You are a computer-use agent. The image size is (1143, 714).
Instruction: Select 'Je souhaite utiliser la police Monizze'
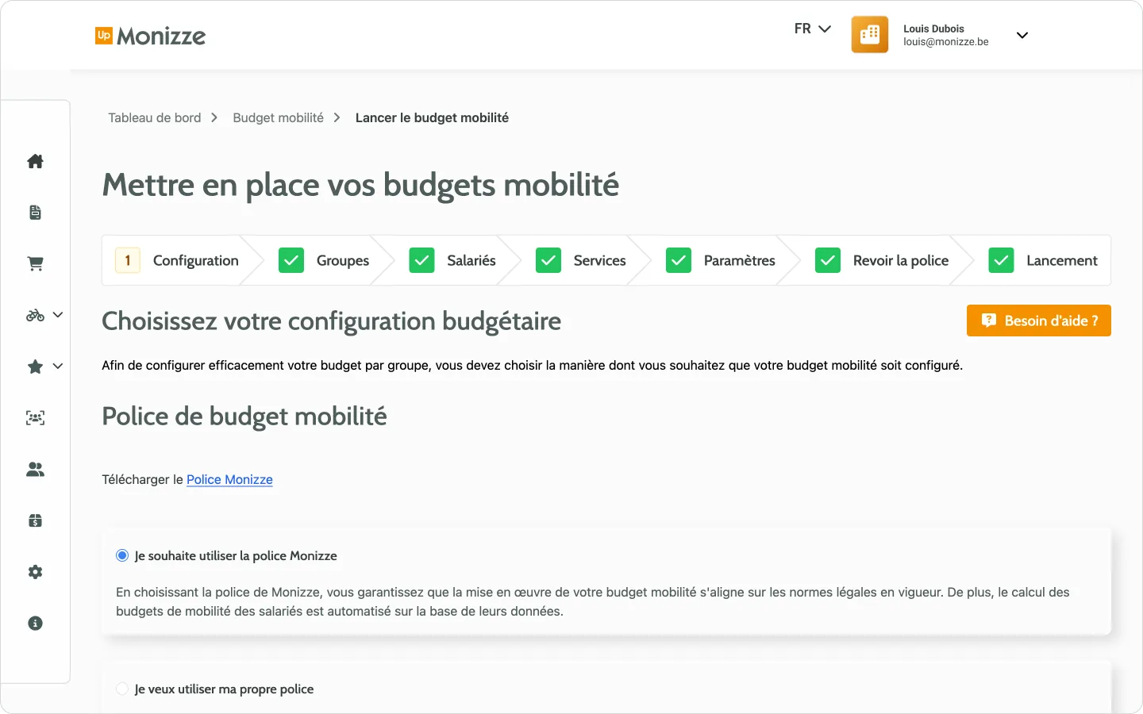(x=121, y=555)
